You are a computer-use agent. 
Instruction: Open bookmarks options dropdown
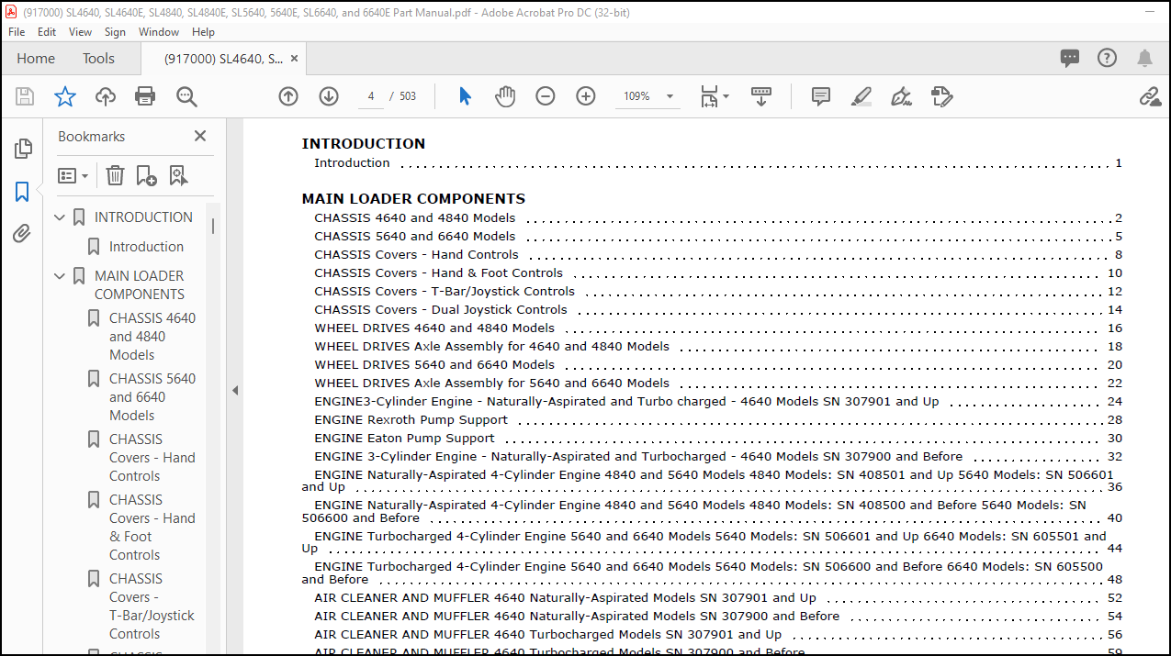pyautogui.click(x=73, y=175)
